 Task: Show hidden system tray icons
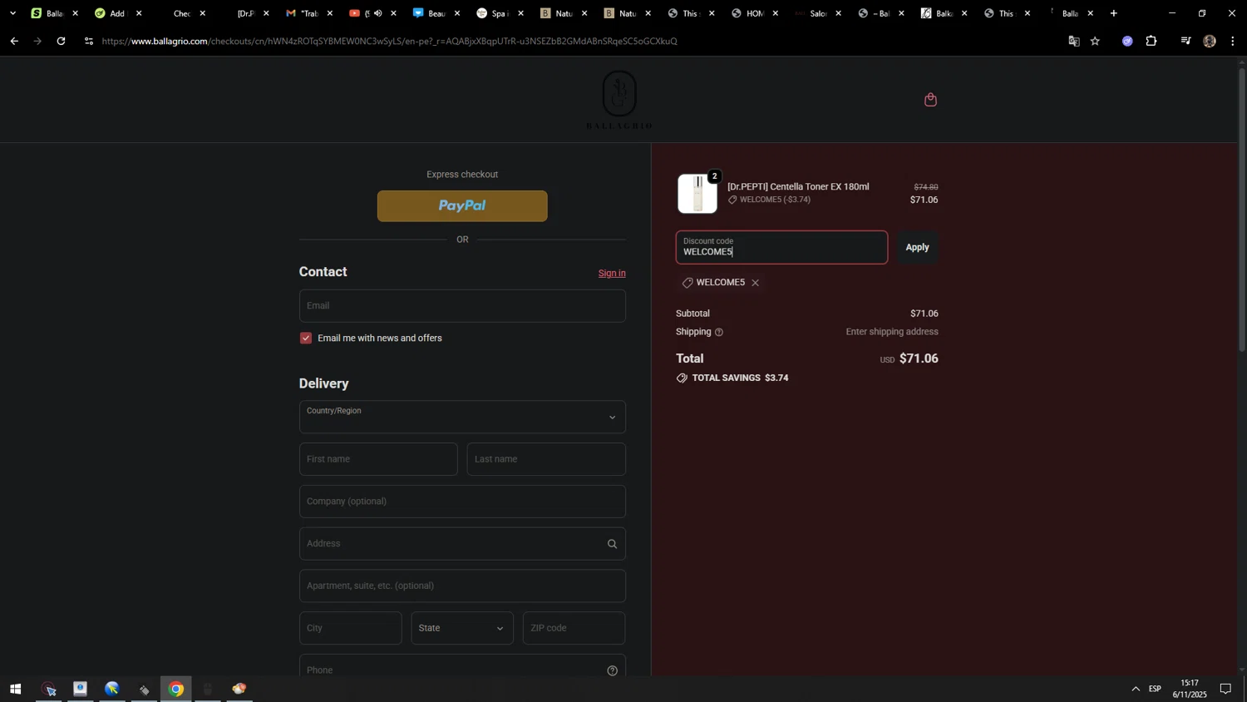1136,689
